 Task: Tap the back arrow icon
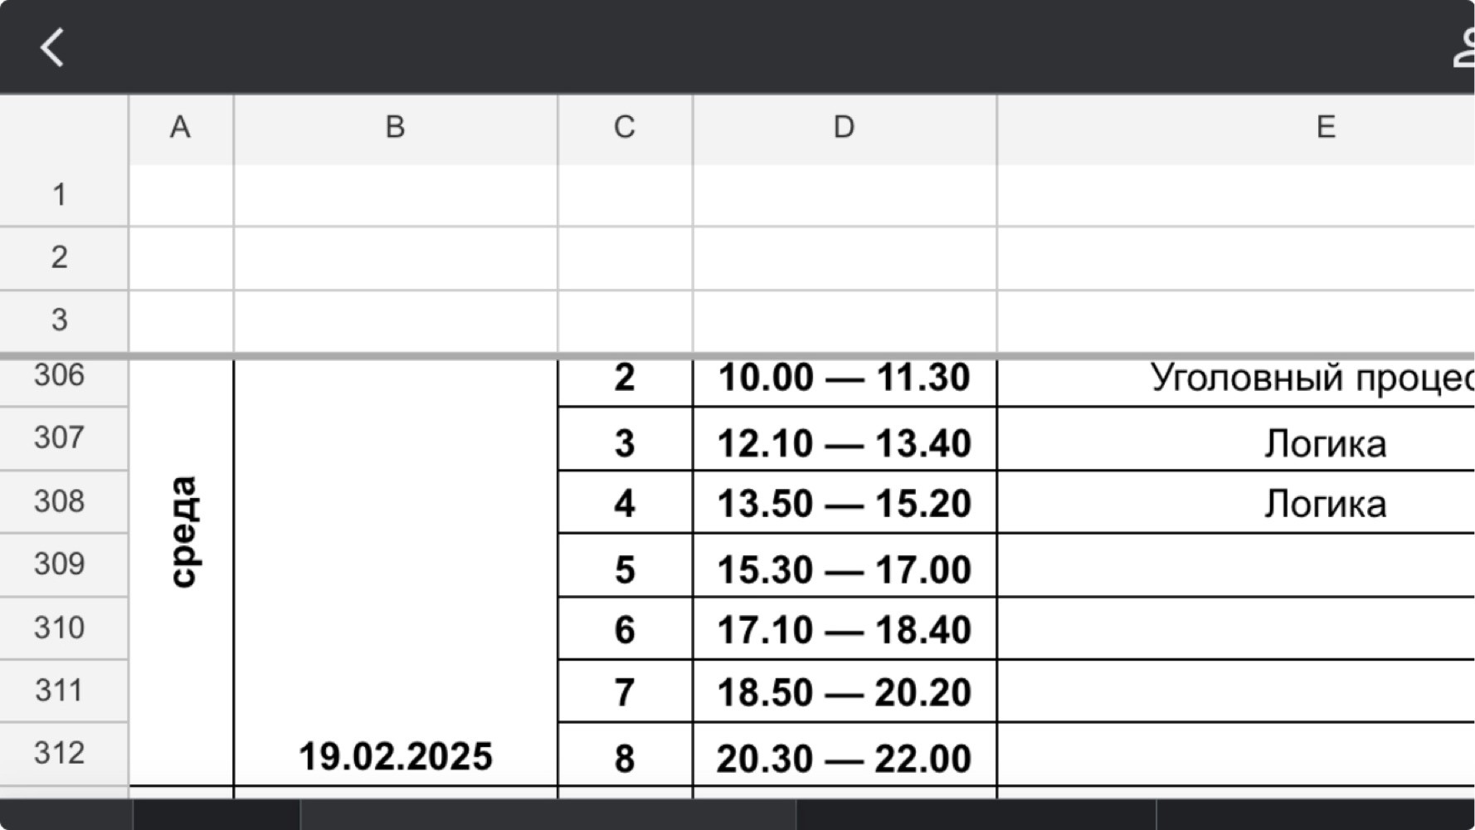coord(52,46)
